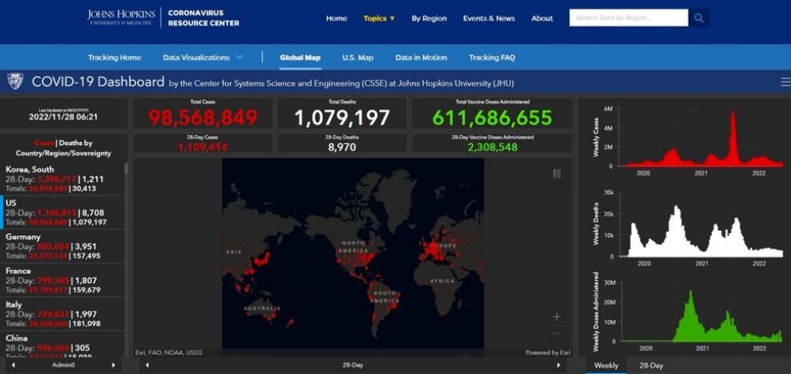Click 28-Day Deaths value 8,970

(x=341, y=146)
